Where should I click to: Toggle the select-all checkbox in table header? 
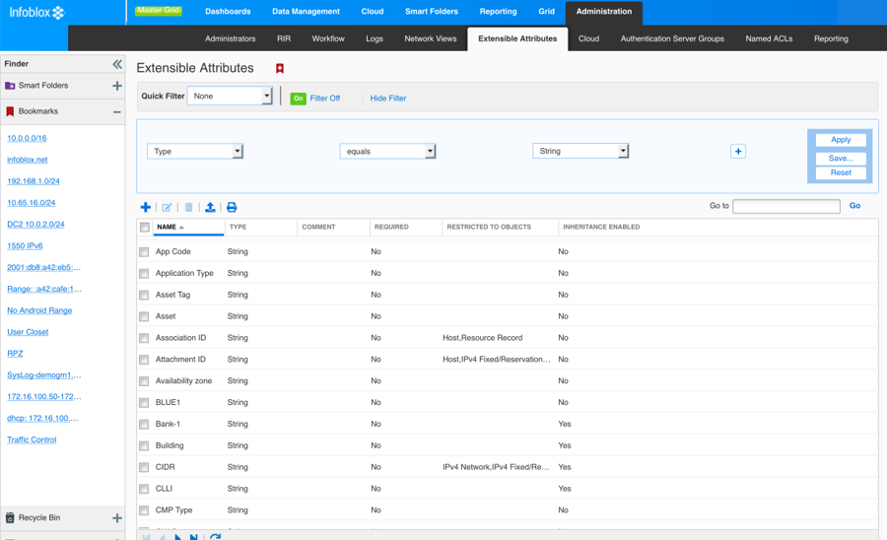145,227
